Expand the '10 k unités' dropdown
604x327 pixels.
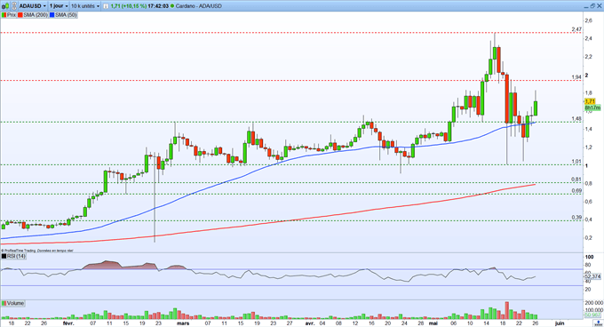click(85, 6)
